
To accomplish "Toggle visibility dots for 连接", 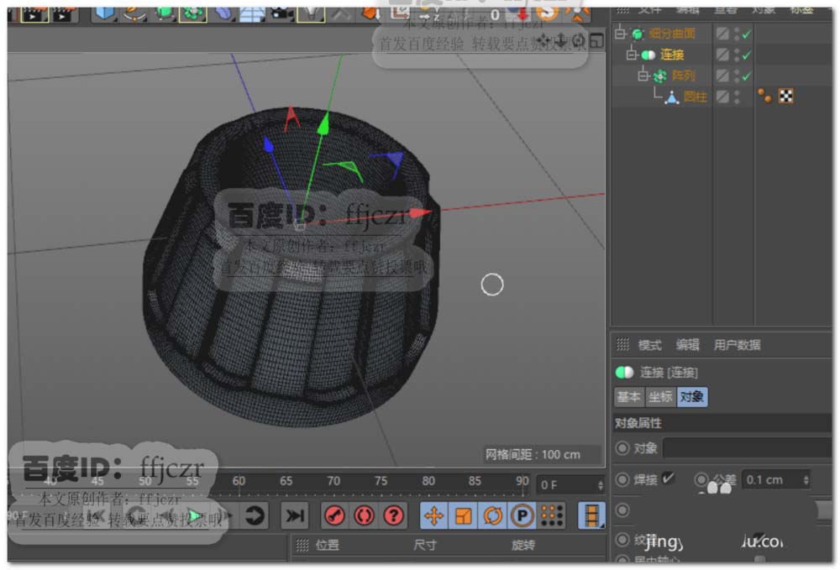I will 737,55.
